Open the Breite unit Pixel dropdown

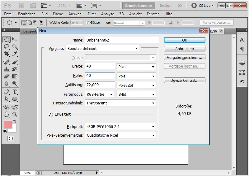136,67
